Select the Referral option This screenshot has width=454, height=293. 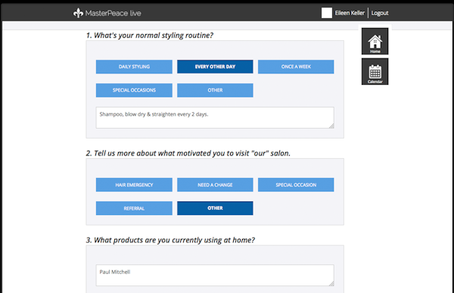[x=134, y=208]
